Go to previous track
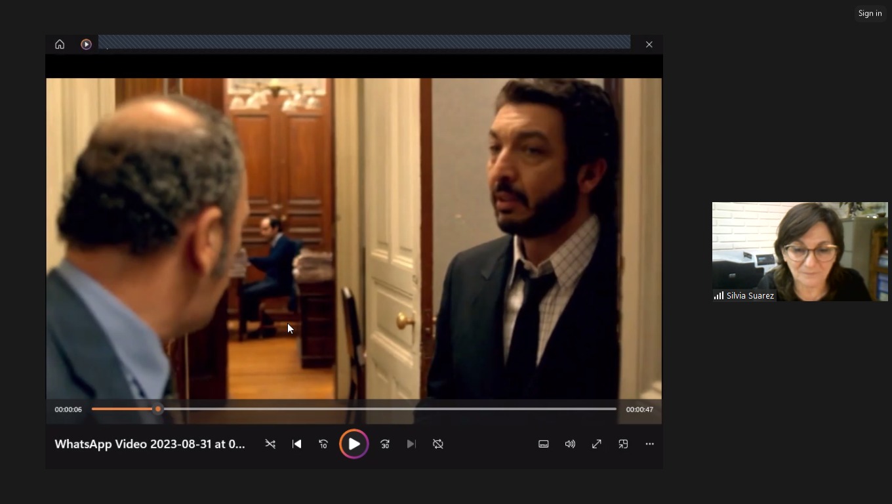 pos(297,444)
